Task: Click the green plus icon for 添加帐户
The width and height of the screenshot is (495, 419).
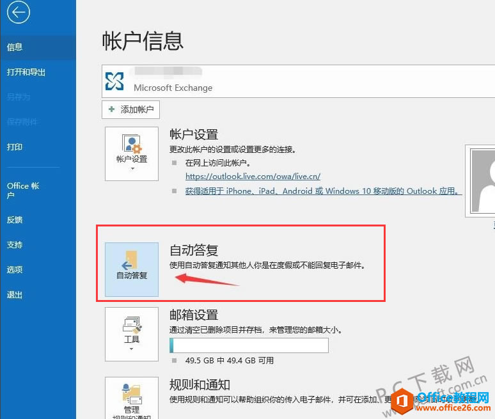Action: [111, 109]
